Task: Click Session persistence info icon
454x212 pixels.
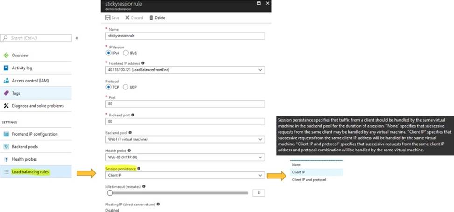Action: 140,168
